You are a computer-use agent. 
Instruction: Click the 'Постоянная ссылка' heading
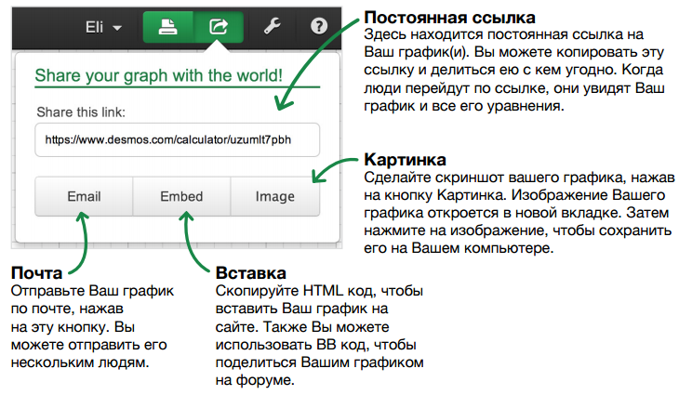pyautogui.click(x=449, y=18)
